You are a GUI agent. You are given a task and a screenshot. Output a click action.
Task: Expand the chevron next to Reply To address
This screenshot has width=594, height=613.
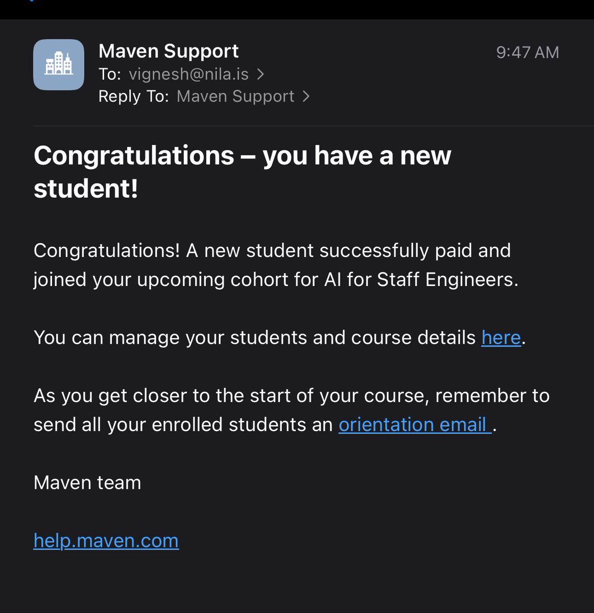tap(306, 97)
